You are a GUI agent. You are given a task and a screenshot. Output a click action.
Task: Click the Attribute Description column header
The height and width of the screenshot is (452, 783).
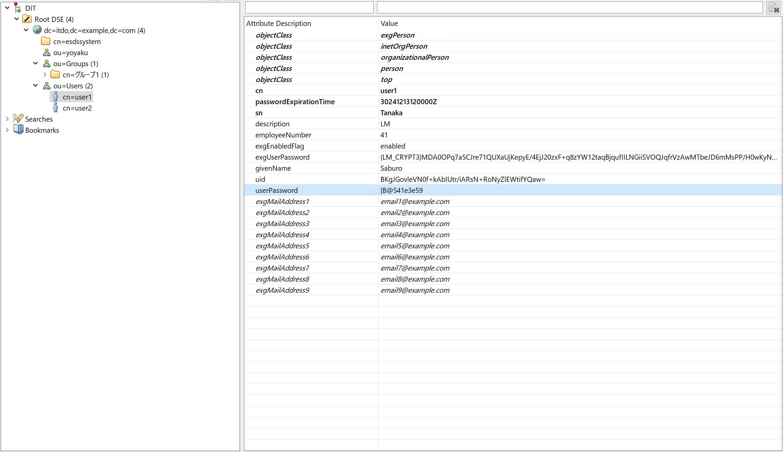click(279, 24)
